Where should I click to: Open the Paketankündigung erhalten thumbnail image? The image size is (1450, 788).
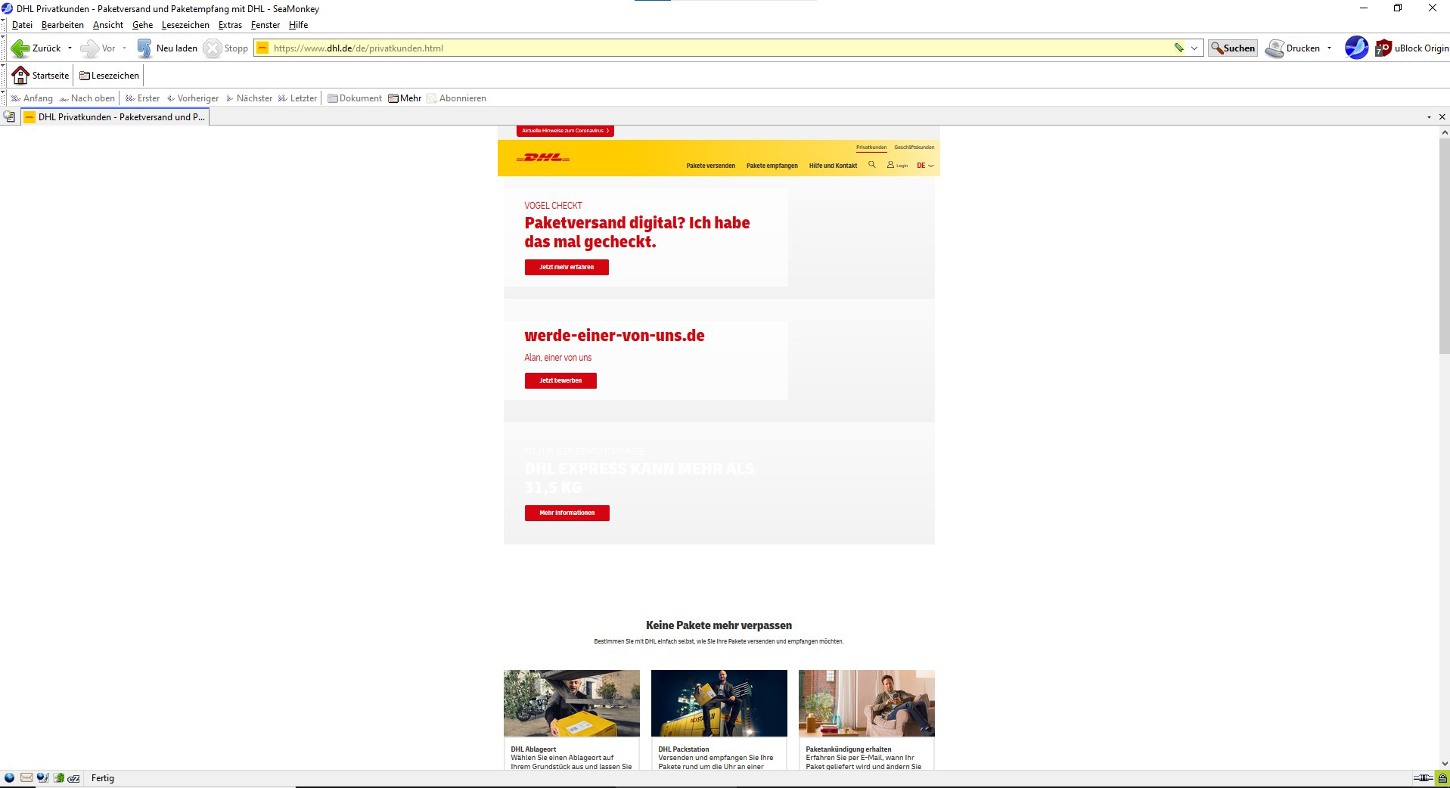867,703
